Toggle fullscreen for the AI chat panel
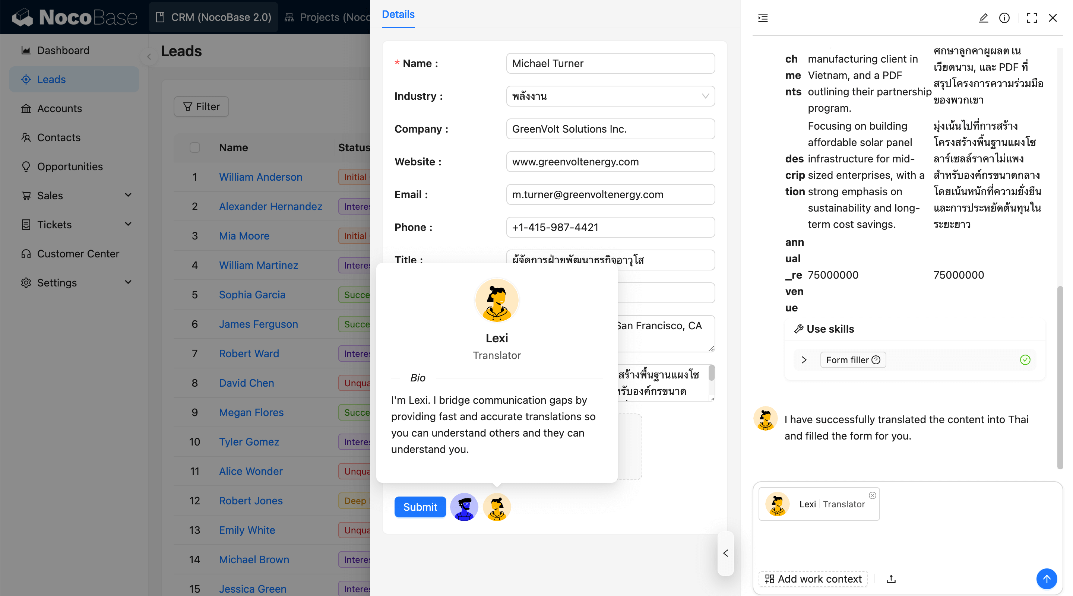 tap(1032, 18)
